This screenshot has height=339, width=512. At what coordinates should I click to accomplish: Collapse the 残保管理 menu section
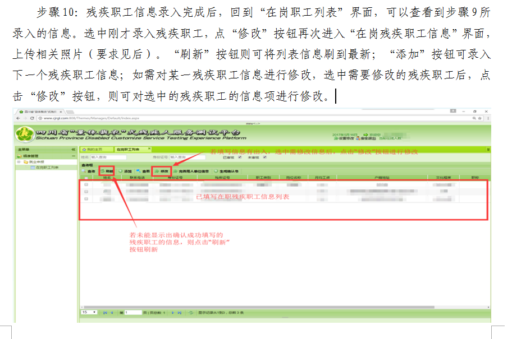point(74,155)
